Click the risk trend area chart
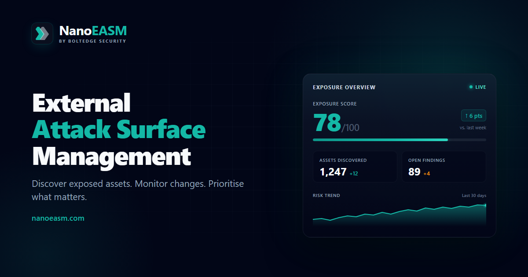This screenshot has width=528, height=277. click(x=400, y=215)
